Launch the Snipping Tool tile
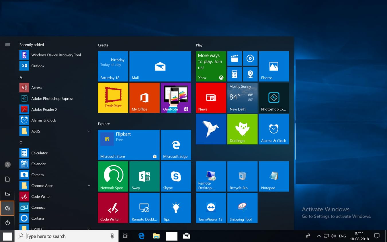 [242, 208]
